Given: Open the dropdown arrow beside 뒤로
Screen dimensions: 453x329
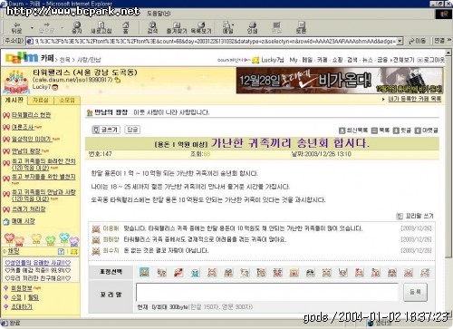Looking at the screenshot, I should point(32,28).
